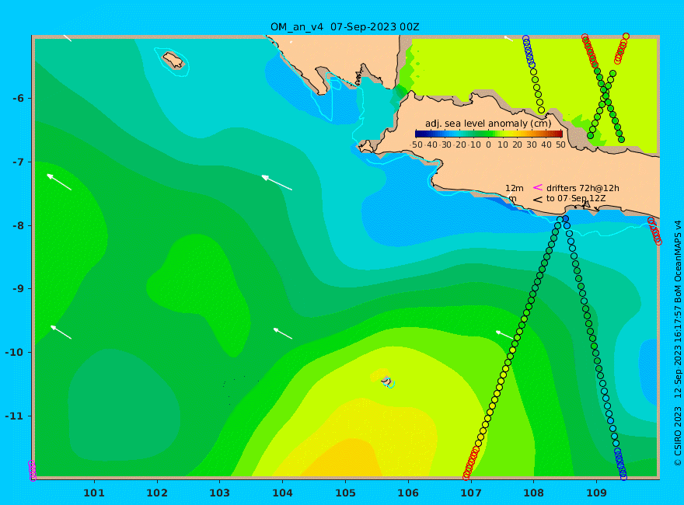Click the white current arrow near 104E, 7S

[277, 183]
